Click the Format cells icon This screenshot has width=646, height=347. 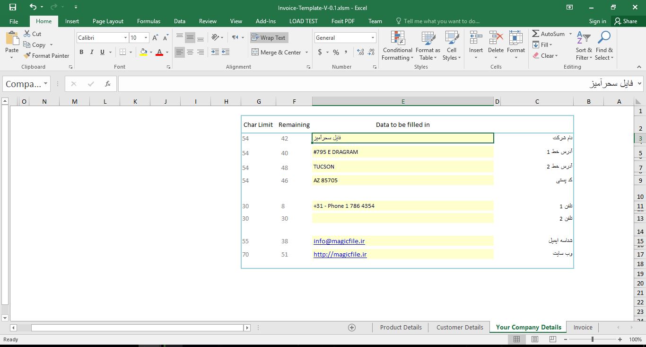(x=516, y=39)
